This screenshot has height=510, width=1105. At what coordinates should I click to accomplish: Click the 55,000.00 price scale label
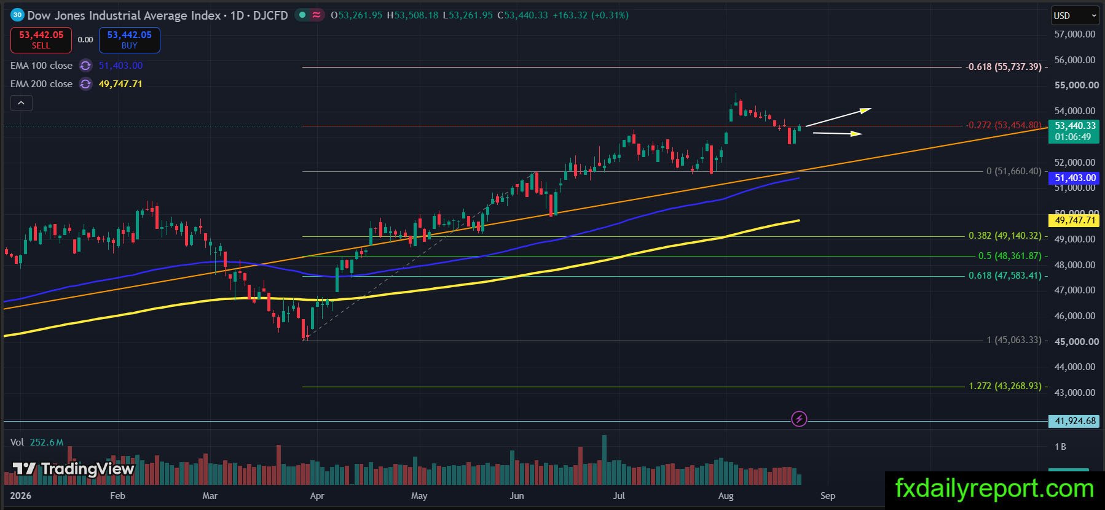[1076, 85]
